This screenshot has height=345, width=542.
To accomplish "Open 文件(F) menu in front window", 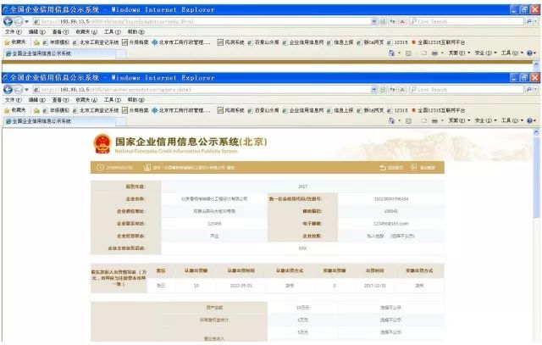I will coord(14,100).
